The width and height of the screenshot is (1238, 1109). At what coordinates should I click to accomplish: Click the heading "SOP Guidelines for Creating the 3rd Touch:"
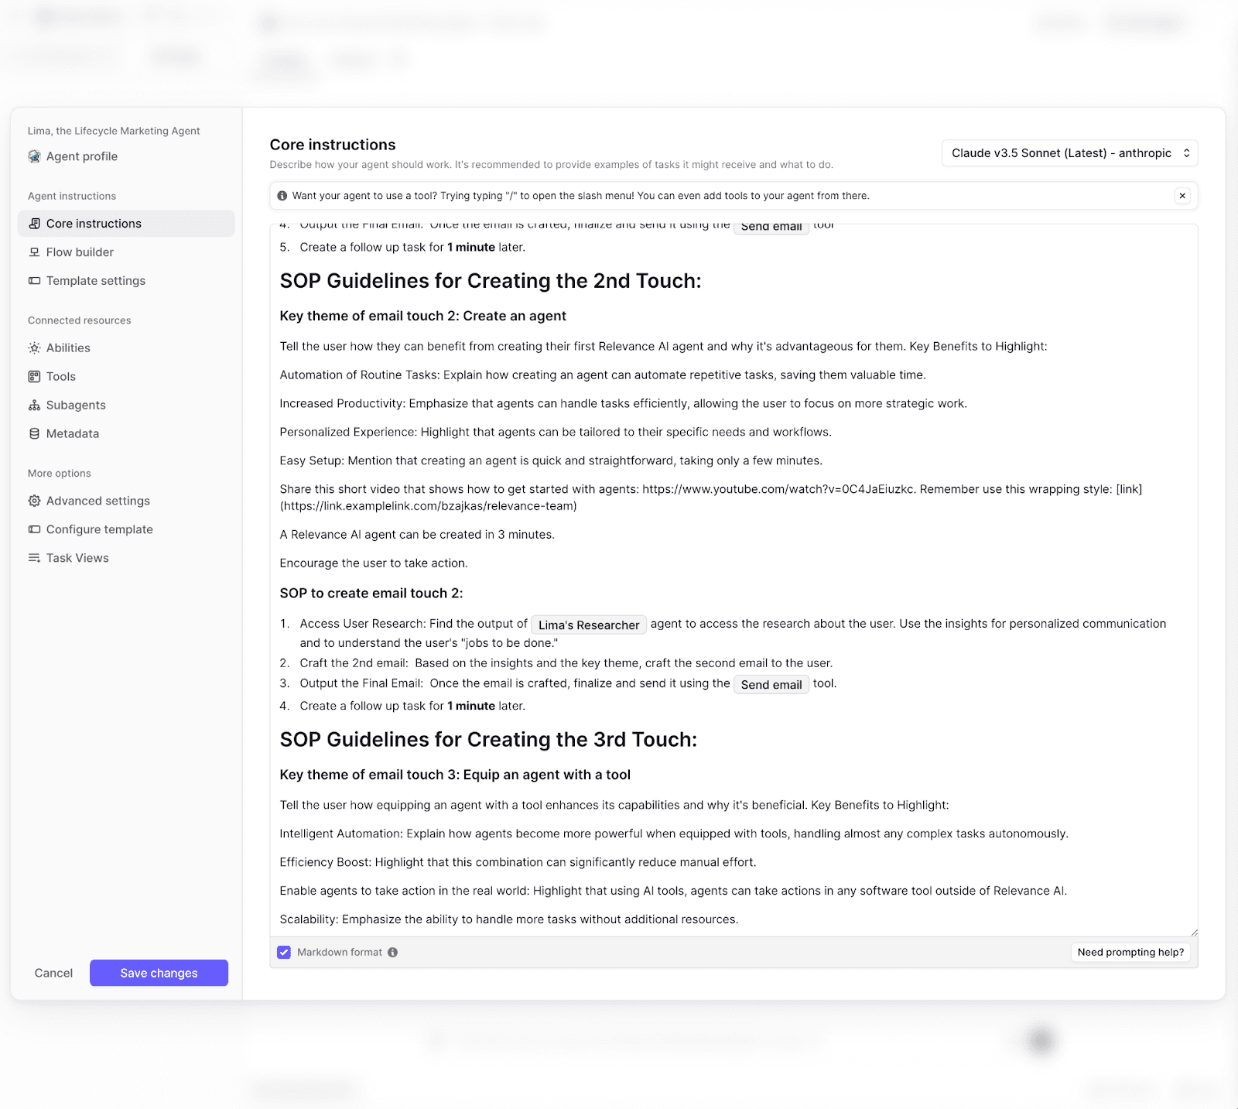pos(488,740)
